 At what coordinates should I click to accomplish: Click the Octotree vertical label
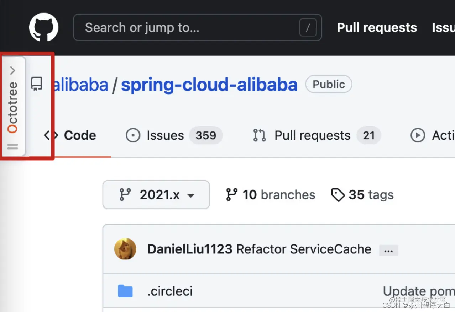click(x=13, y=107)
